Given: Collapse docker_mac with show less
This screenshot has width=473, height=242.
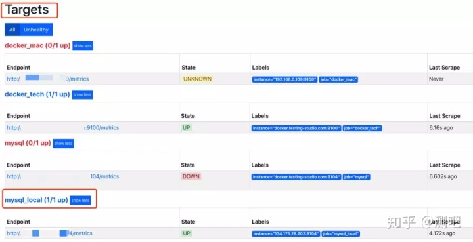Looking at the screenshot, I should (83, 46).
